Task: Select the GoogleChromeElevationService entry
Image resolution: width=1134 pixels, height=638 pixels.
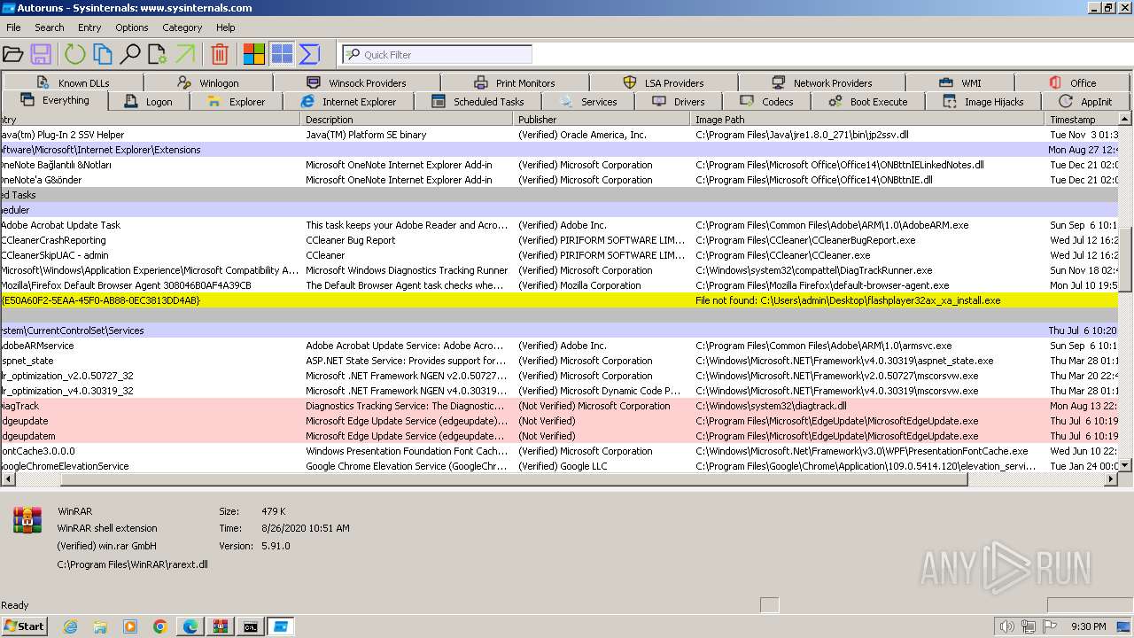Action: [x=559, y=466]
